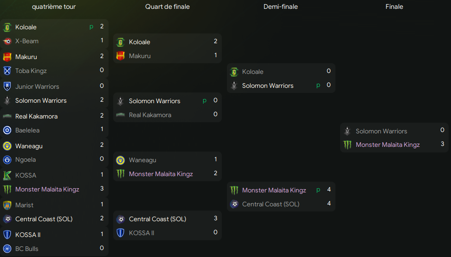The image size is (451, 257).
Task: Click Monster Malaita Kingz final score 3
Action: [442, 144]
